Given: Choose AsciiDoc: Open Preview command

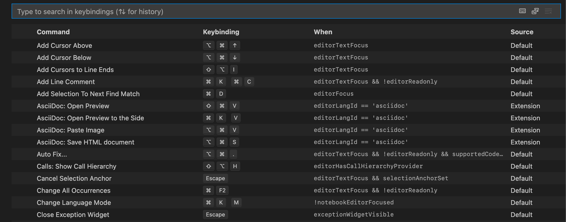Looking at the screenshot, I should click(x=73, y=106).
